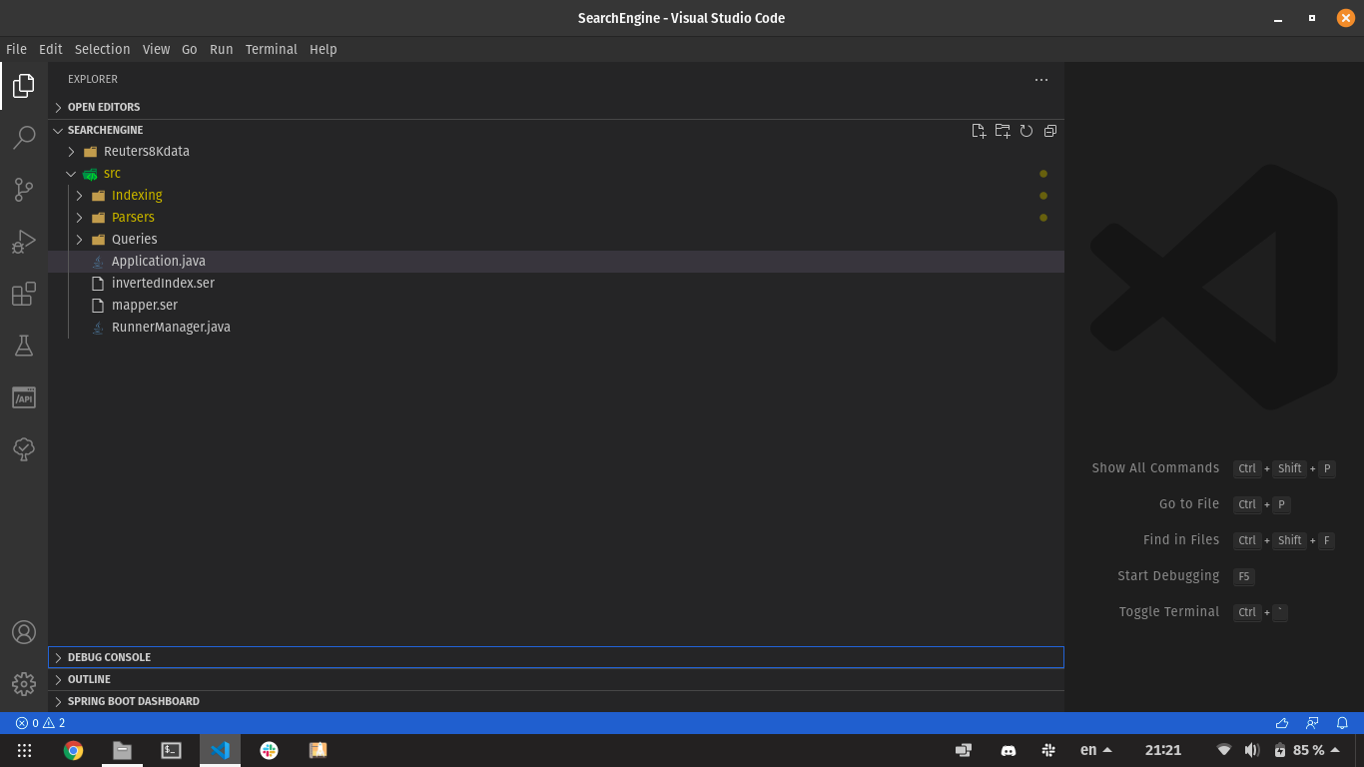Expand the Reuters8Kdata folder

(x=556, y=152)
